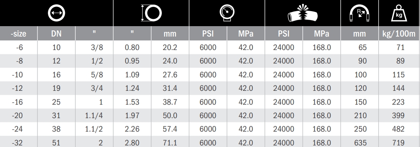420x147 pixels.
Task: Click the outer diameter ring icon
Action: 152,13
